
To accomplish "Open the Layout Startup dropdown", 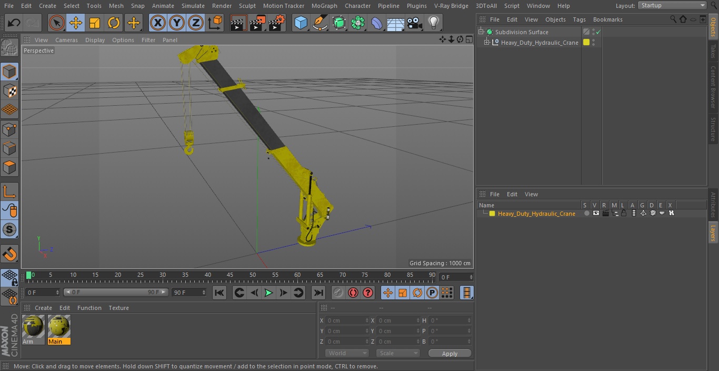I will tap(672, 5).
